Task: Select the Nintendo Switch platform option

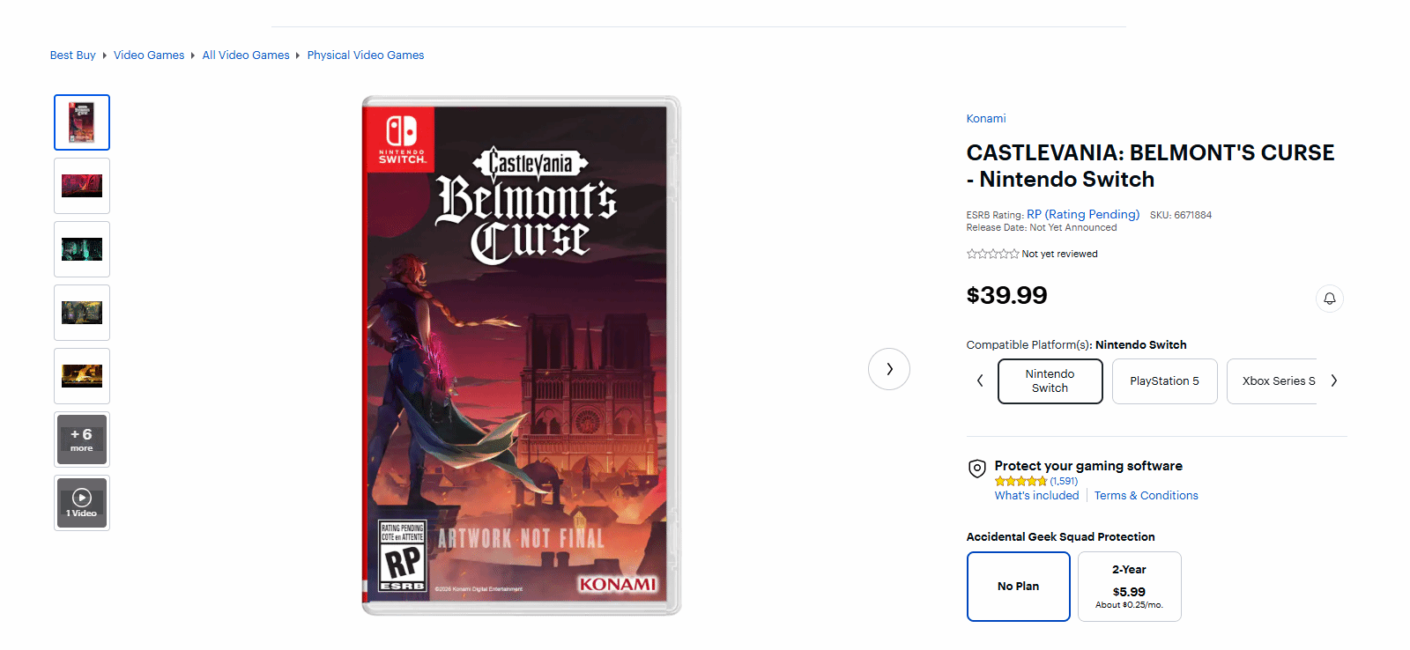Action: (x=1050, y=381)
